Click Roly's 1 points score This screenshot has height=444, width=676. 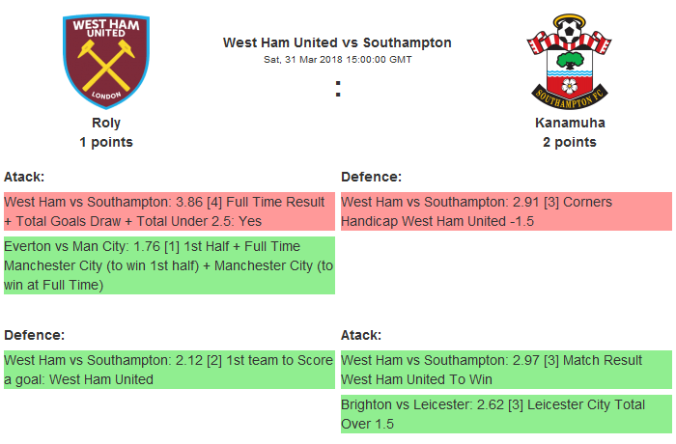point(106,142)
